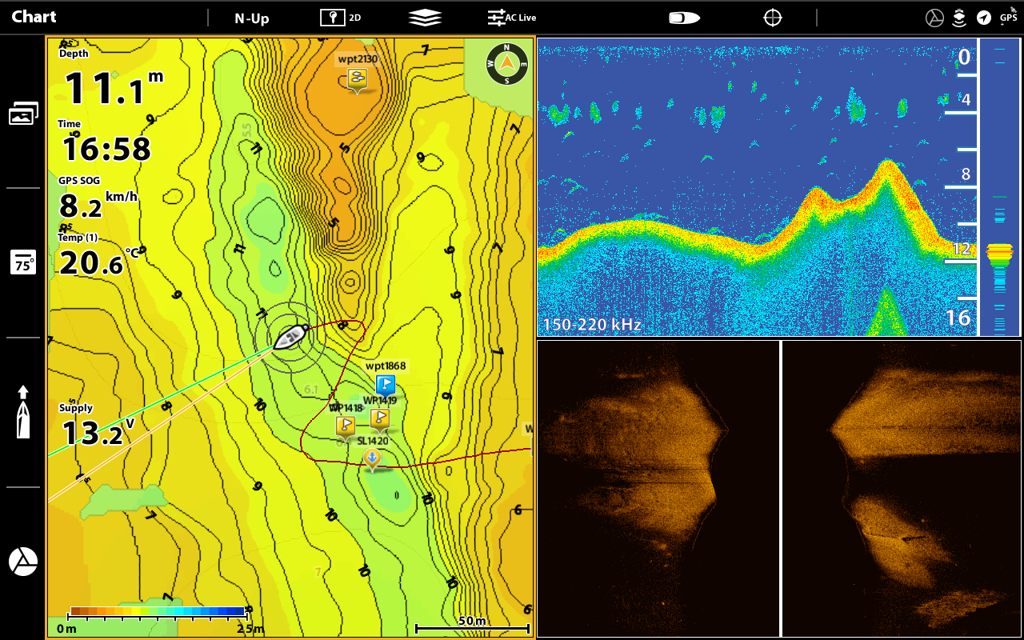Toggle the follow vessel boat icon
This screenshot has height=640, width=1024.
pyautogui.click(x=685, y=18)
